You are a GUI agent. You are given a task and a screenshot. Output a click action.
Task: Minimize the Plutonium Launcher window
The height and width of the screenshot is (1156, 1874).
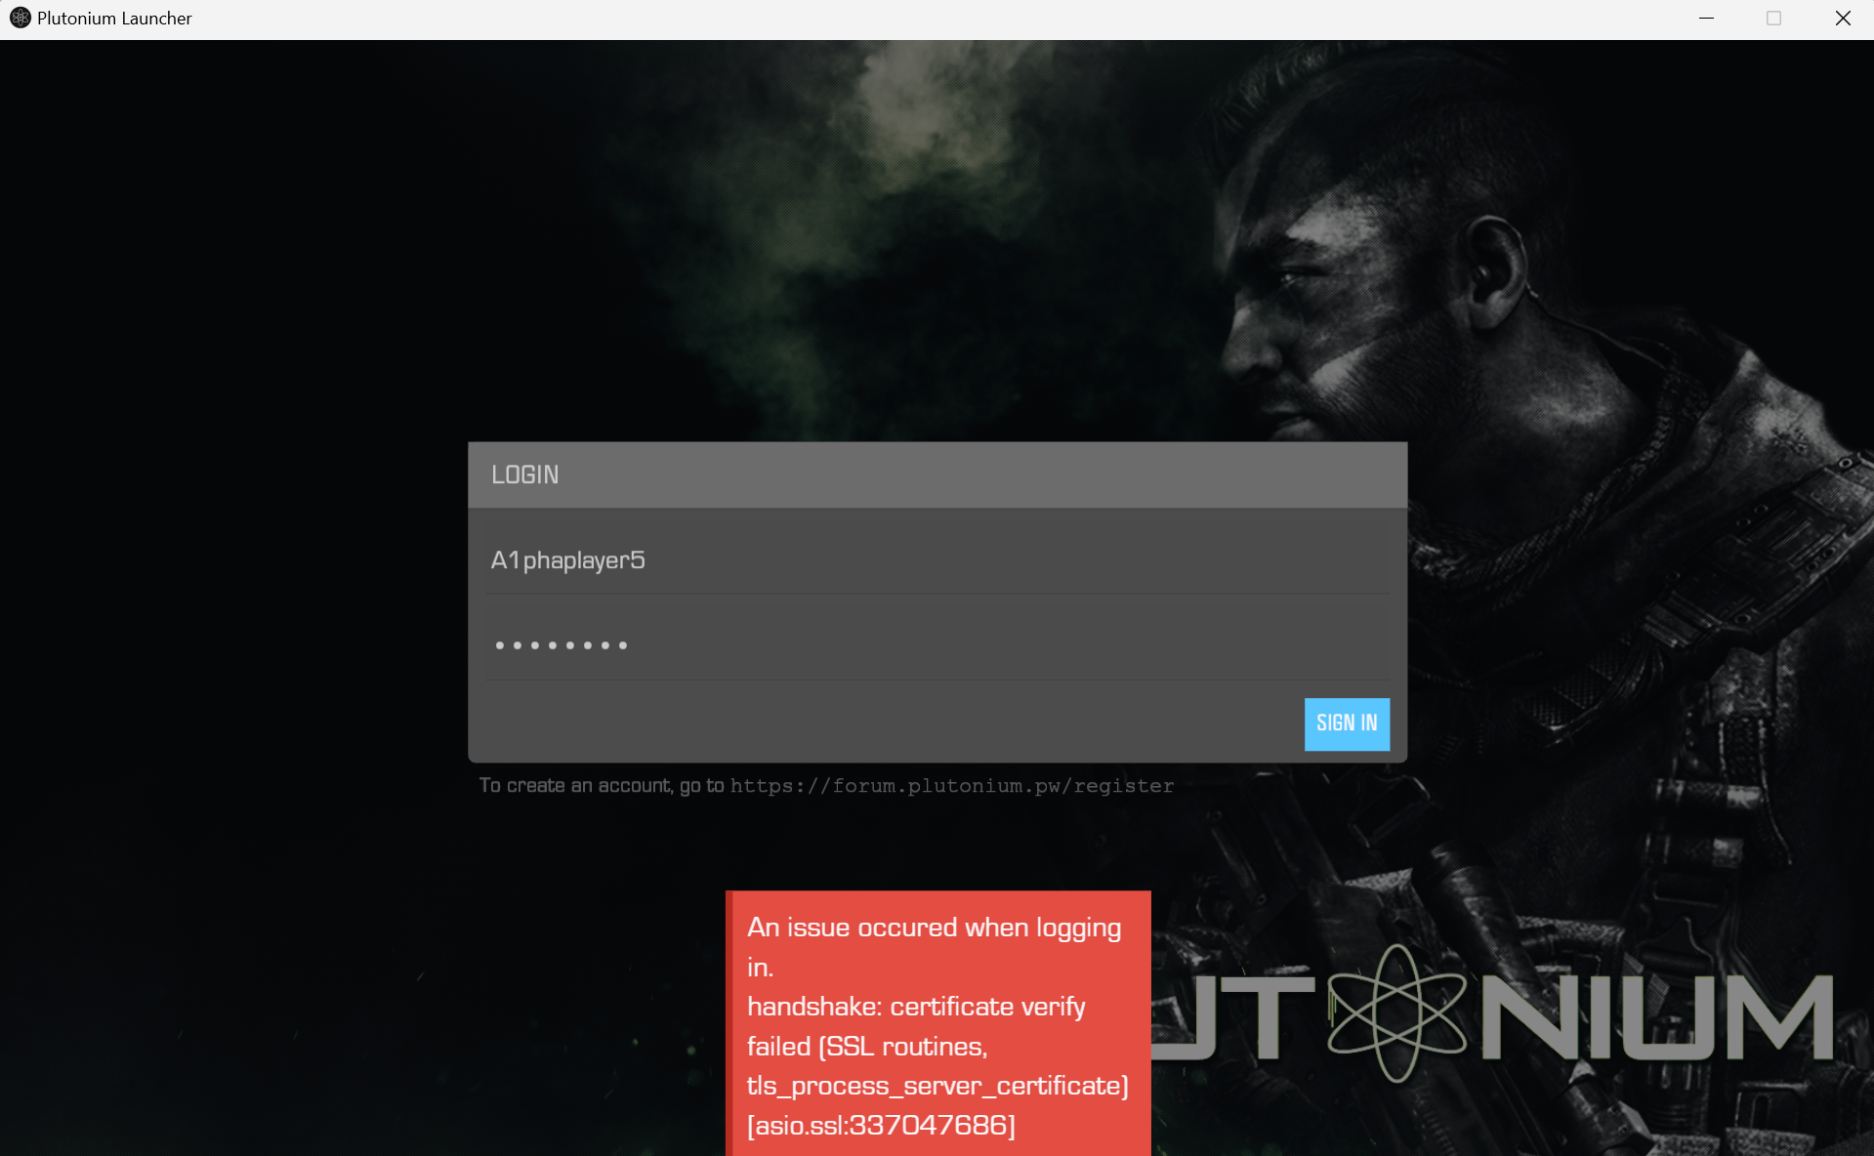pyautogui.click(x=1706, y=19)
